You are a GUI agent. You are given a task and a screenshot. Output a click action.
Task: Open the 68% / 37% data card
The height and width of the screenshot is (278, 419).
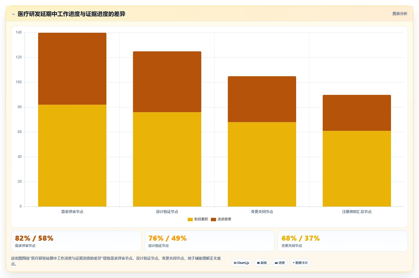(343, 241)
